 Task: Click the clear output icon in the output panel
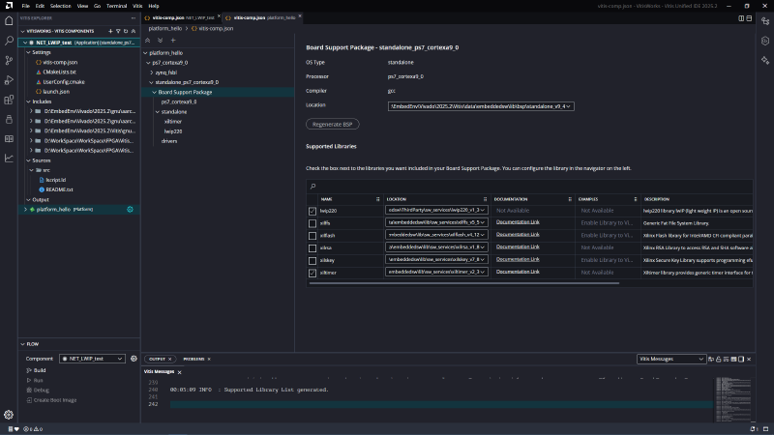pyautogui.click(x=727, y=359)
